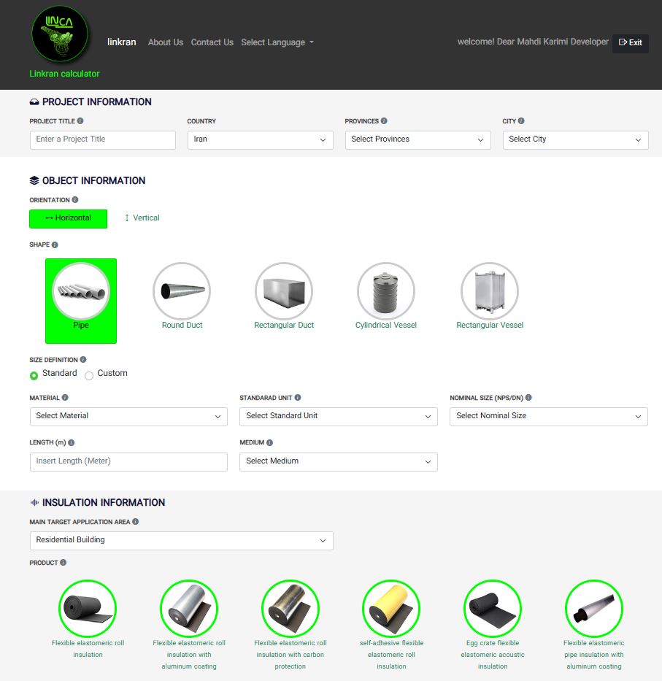Focus the Project Title input field
This screenshot has width=662, height=681.
[102, 140]
